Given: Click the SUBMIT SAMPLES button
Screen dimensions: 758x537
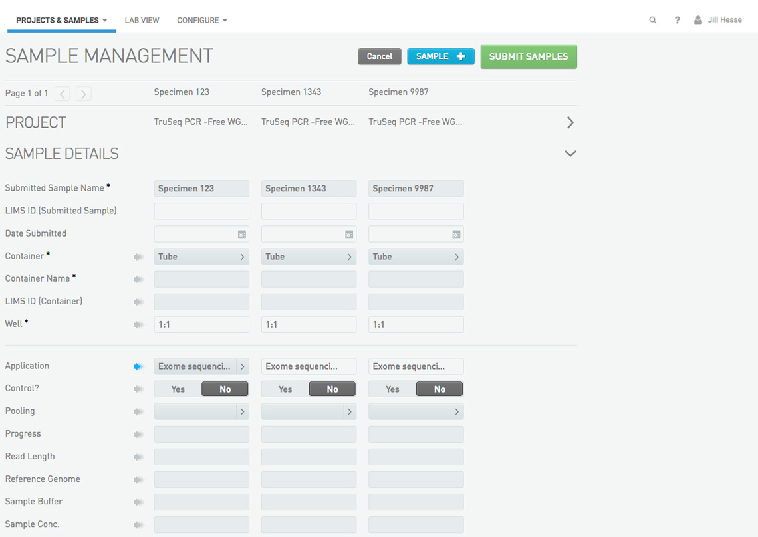Looking at the screenshot, I should 529,56.
